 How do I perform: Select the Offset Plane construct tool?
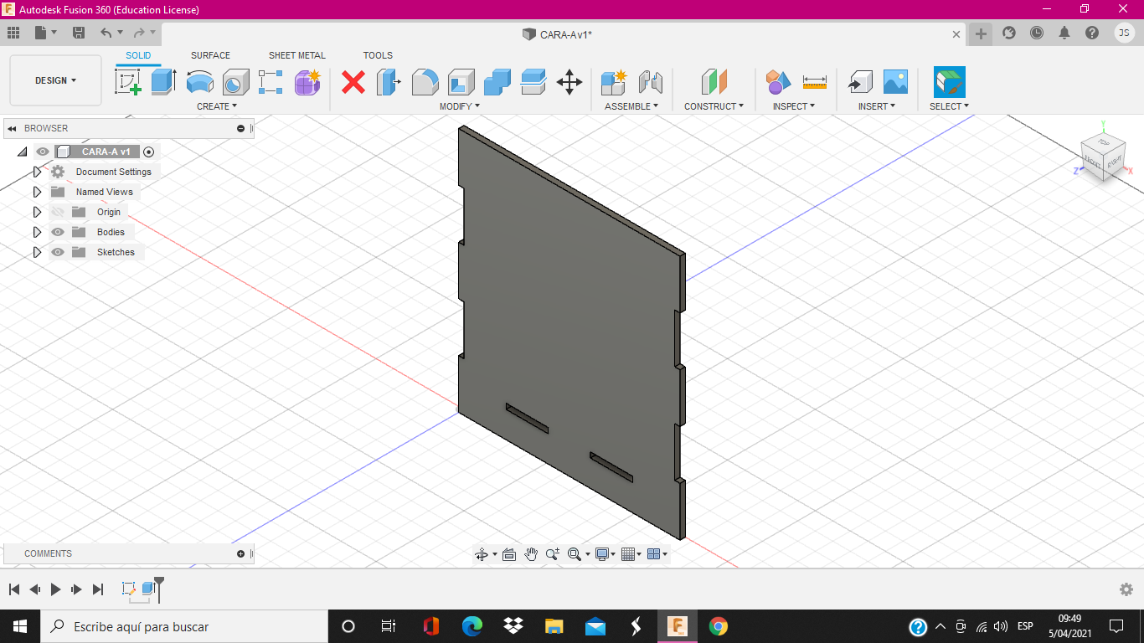pos(714,82)
